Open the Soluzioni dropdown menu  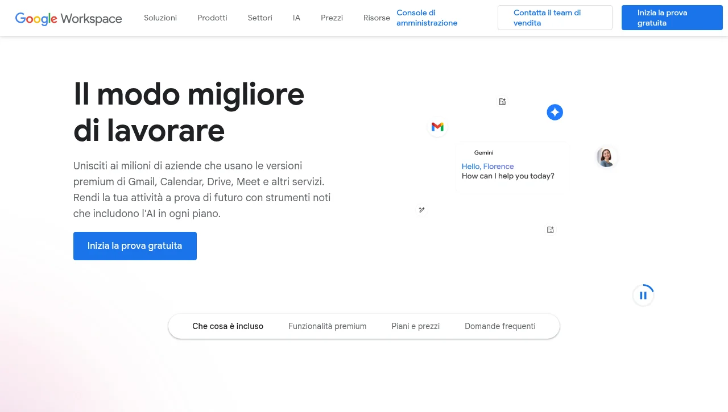(160, 18)
